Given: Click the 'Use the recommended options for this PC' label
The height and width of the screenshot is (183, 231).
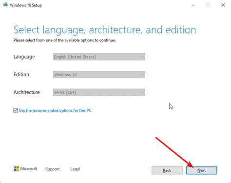Looking at the screenshot, I should [55, 110].
